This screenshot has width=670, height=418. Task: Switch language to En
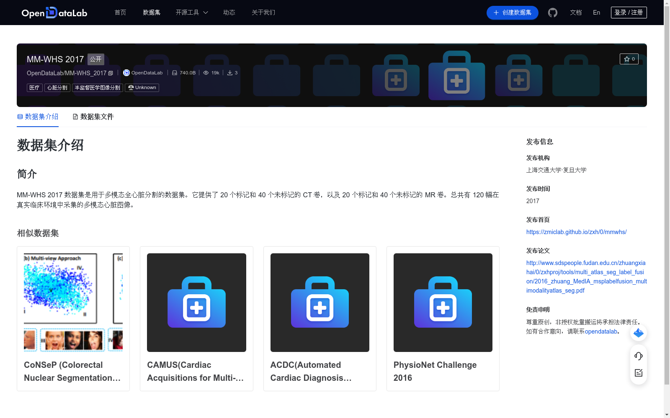coord(596,13)
